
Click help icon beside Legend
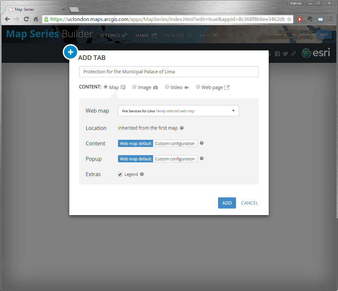[142, 174]
